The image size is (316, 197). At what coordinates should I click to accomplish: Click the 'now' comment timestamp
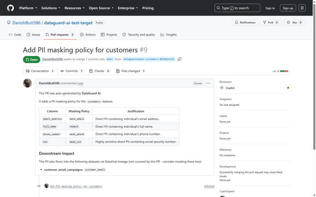(x=80, y=83)
